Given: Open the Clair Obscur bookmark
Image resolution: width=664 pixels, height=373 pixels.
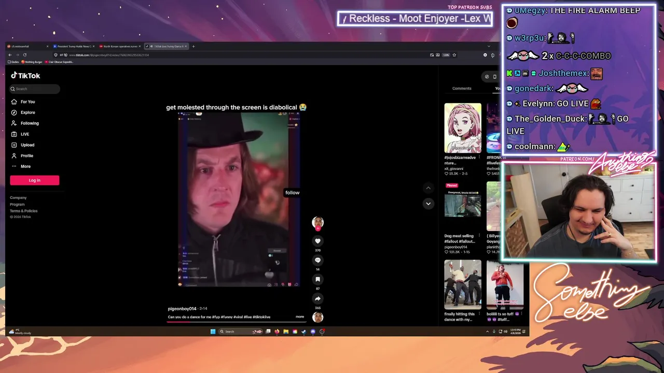Looking at the screenshot, I should 60,62.
